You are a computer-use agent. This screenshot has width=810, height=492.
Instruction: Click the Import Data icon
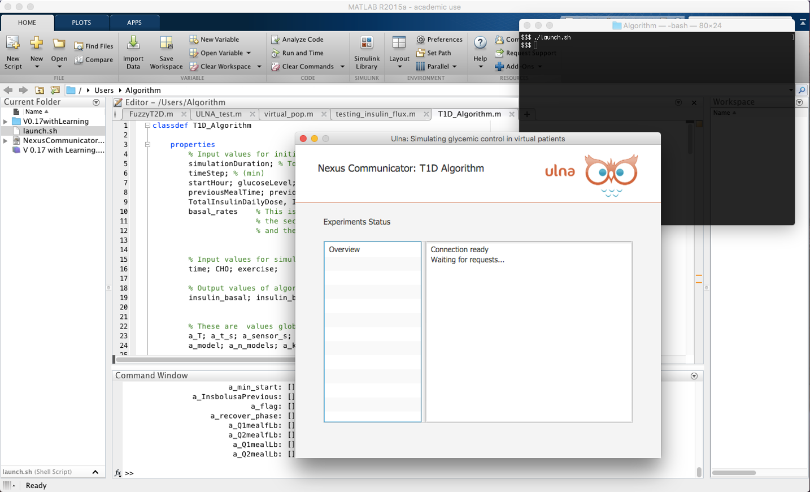click(x=133, y=44)
